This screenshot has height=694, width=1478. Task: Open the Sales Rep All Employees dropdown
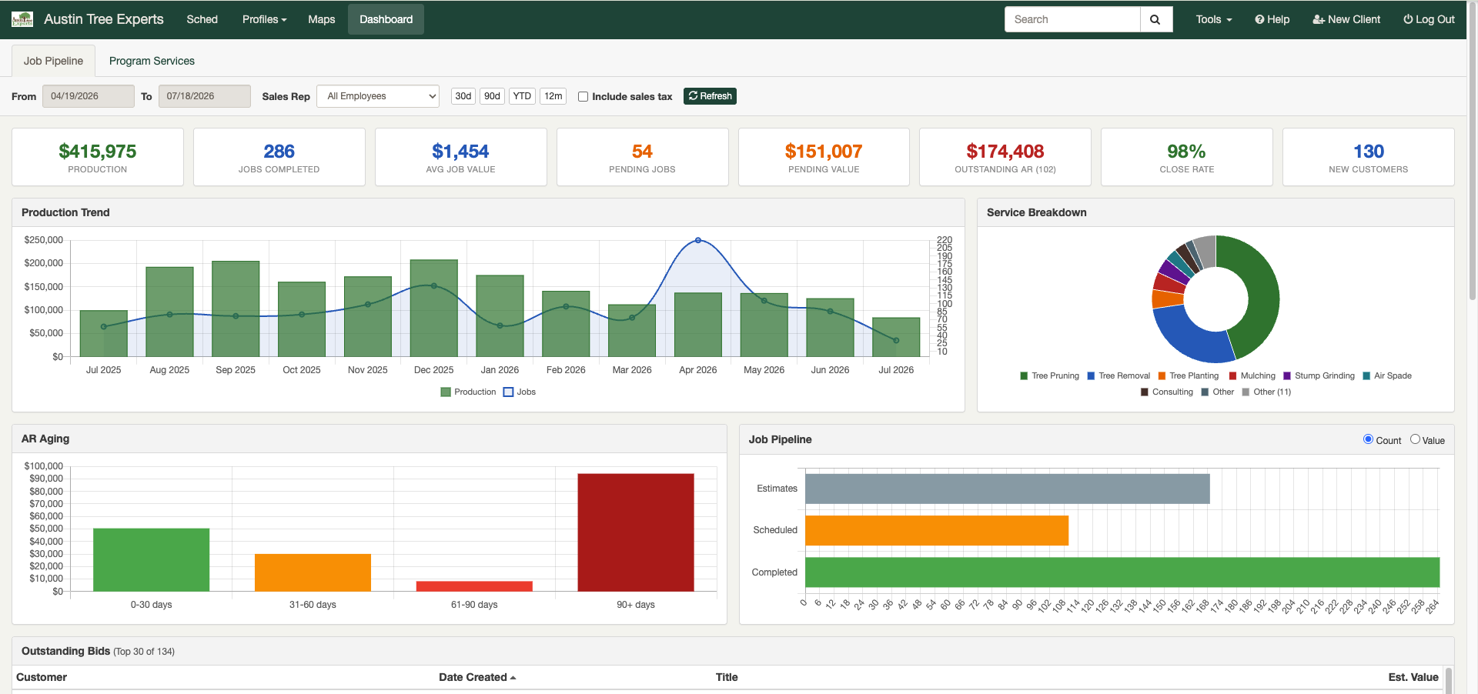pyautogui.click(x=378, y=96)
